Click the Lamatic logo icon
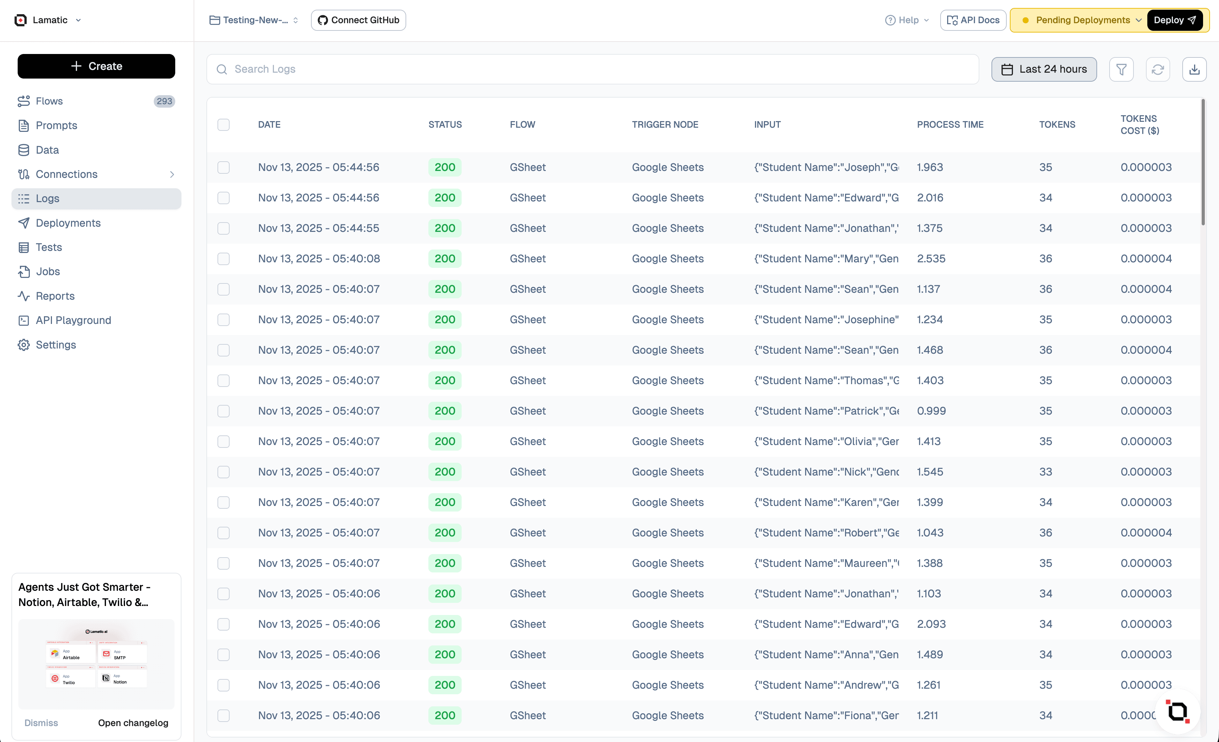1219x742 pixels. [20, 20]
